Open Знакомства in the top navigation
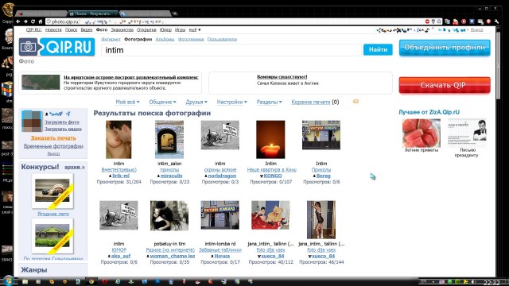The image size is (509, 286). point(122,30)
